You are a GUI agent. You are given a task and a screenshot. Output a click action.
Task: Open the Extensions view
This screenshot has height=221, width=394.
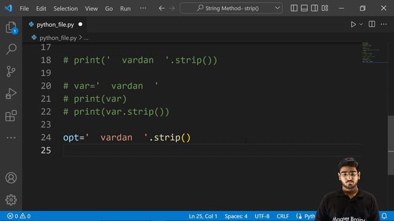pyautogui.click(x=11, y=115)
